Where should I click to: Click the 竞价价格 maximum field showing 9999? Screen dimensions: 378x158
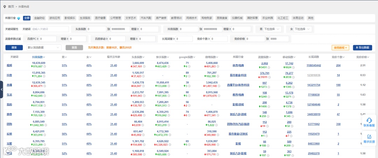pos(279,39)
